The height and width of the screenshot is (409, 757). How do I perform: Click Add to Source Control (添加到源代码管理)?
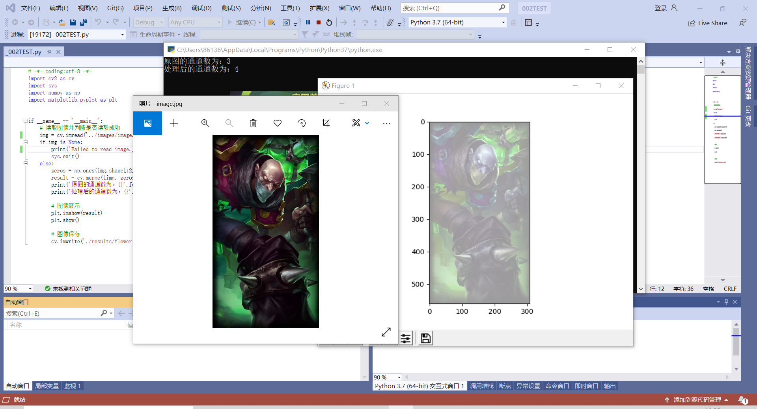click(x=697, y=400)
